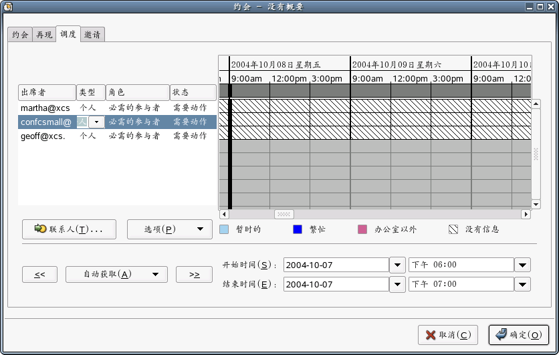559x355 pixels.
Task: Minimize the 约会 window
Action: pyautogui.click(x=530, y=7)
